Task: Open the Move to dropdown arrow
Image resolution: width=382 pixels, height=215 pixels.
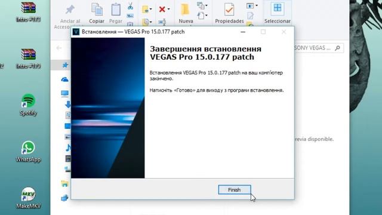Action: [151, 10]
